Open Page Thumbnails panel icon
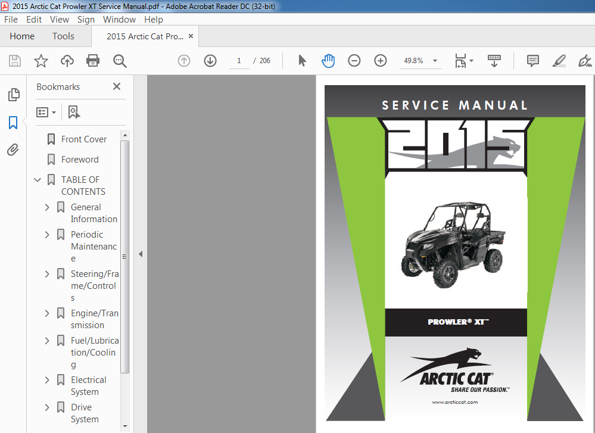This screenshot has height=433, width=595. (x=14, y=95)
